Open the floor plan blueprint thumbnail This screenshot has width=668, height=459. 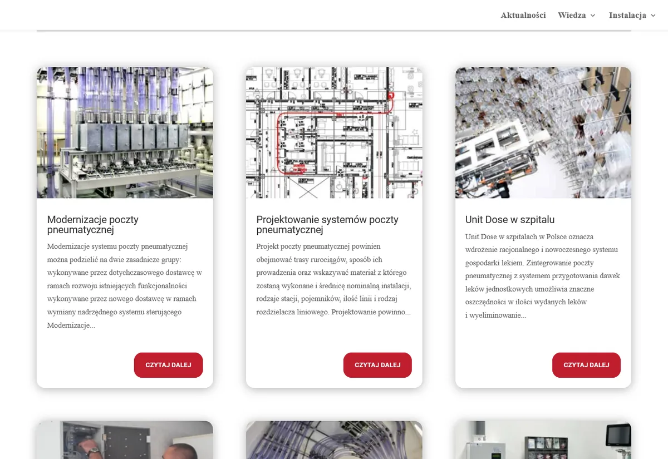click(334, 132)
